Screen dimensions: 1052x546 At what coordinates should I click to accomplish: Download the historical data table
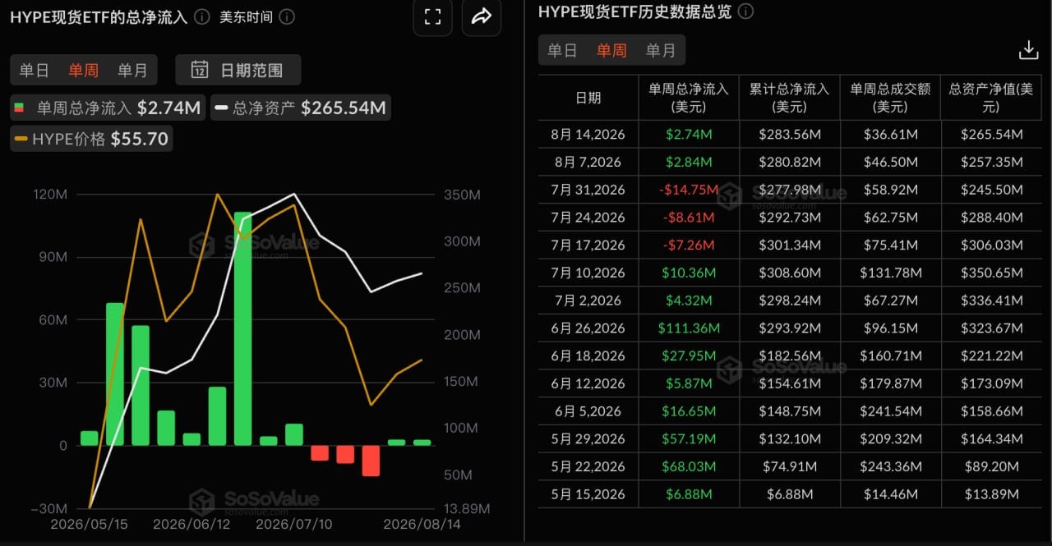pyautogui.click(x=1028, y=50)
